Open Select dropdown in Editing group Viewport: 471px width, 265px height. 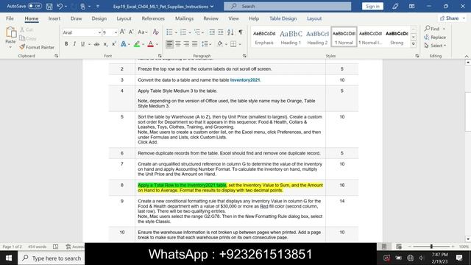(435, 46)
